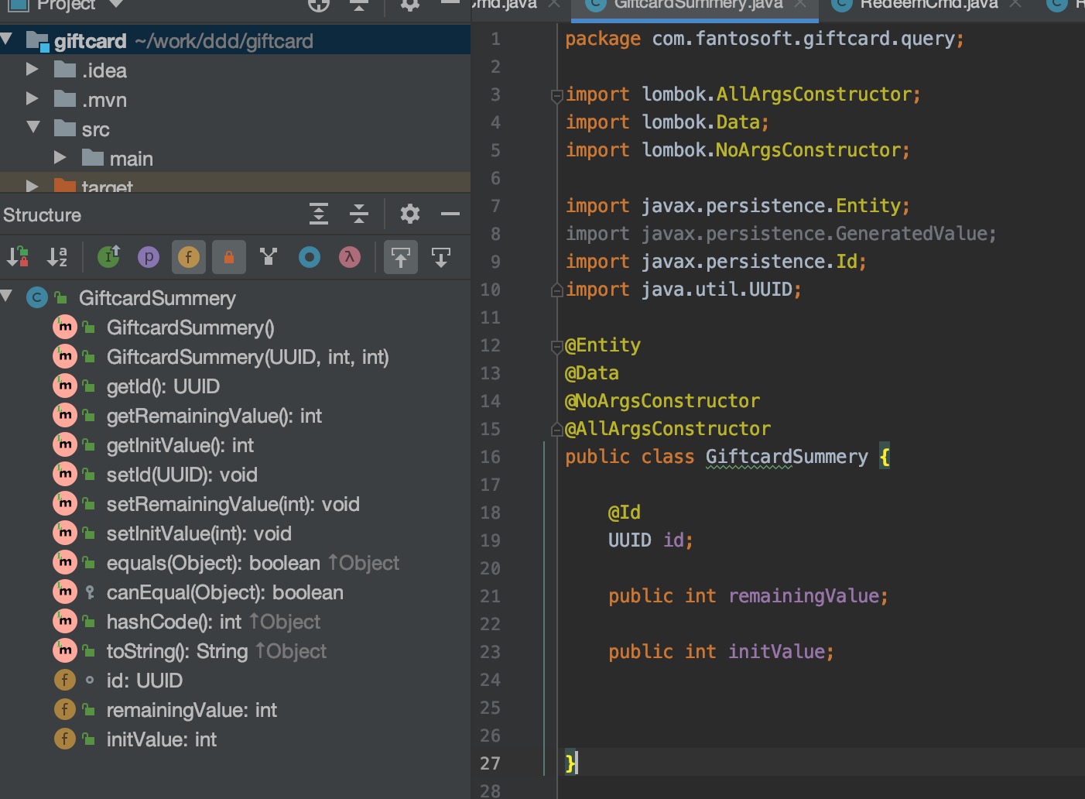This screenshot has width=1085, height=799.
Task: Enable Autoscroll to Source in Structure
Action: coord(401,257)
